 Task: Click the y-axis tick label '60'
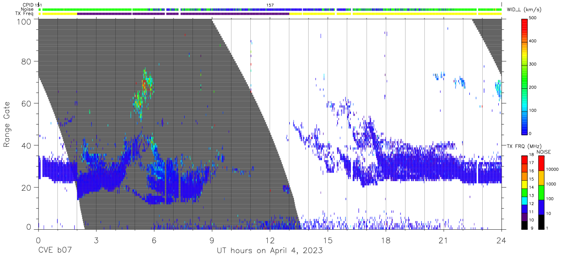pyautogui.click(x=27, y=104)
